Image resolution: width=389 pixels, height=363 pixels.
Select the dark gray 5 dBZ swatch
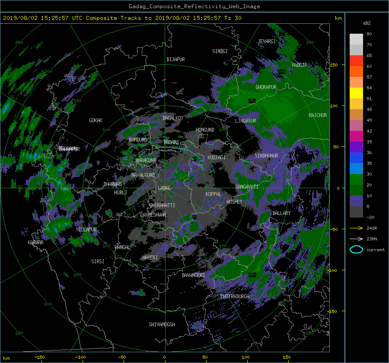(x=356, y=211)
